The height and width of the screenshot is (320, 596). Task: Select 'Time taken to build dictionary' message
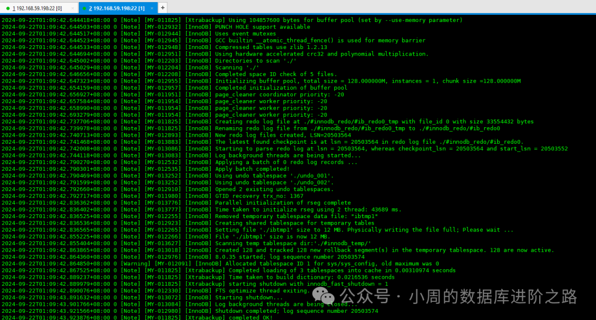click(312, 278)
